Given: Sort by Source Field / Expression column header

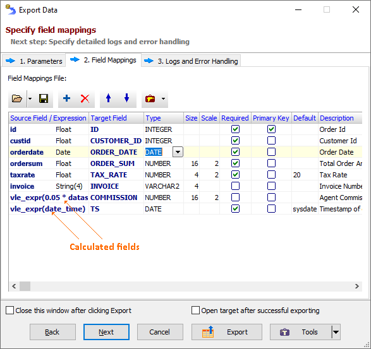Looking at the screenshot, I should pyautogui.click(x=49, y=118).
